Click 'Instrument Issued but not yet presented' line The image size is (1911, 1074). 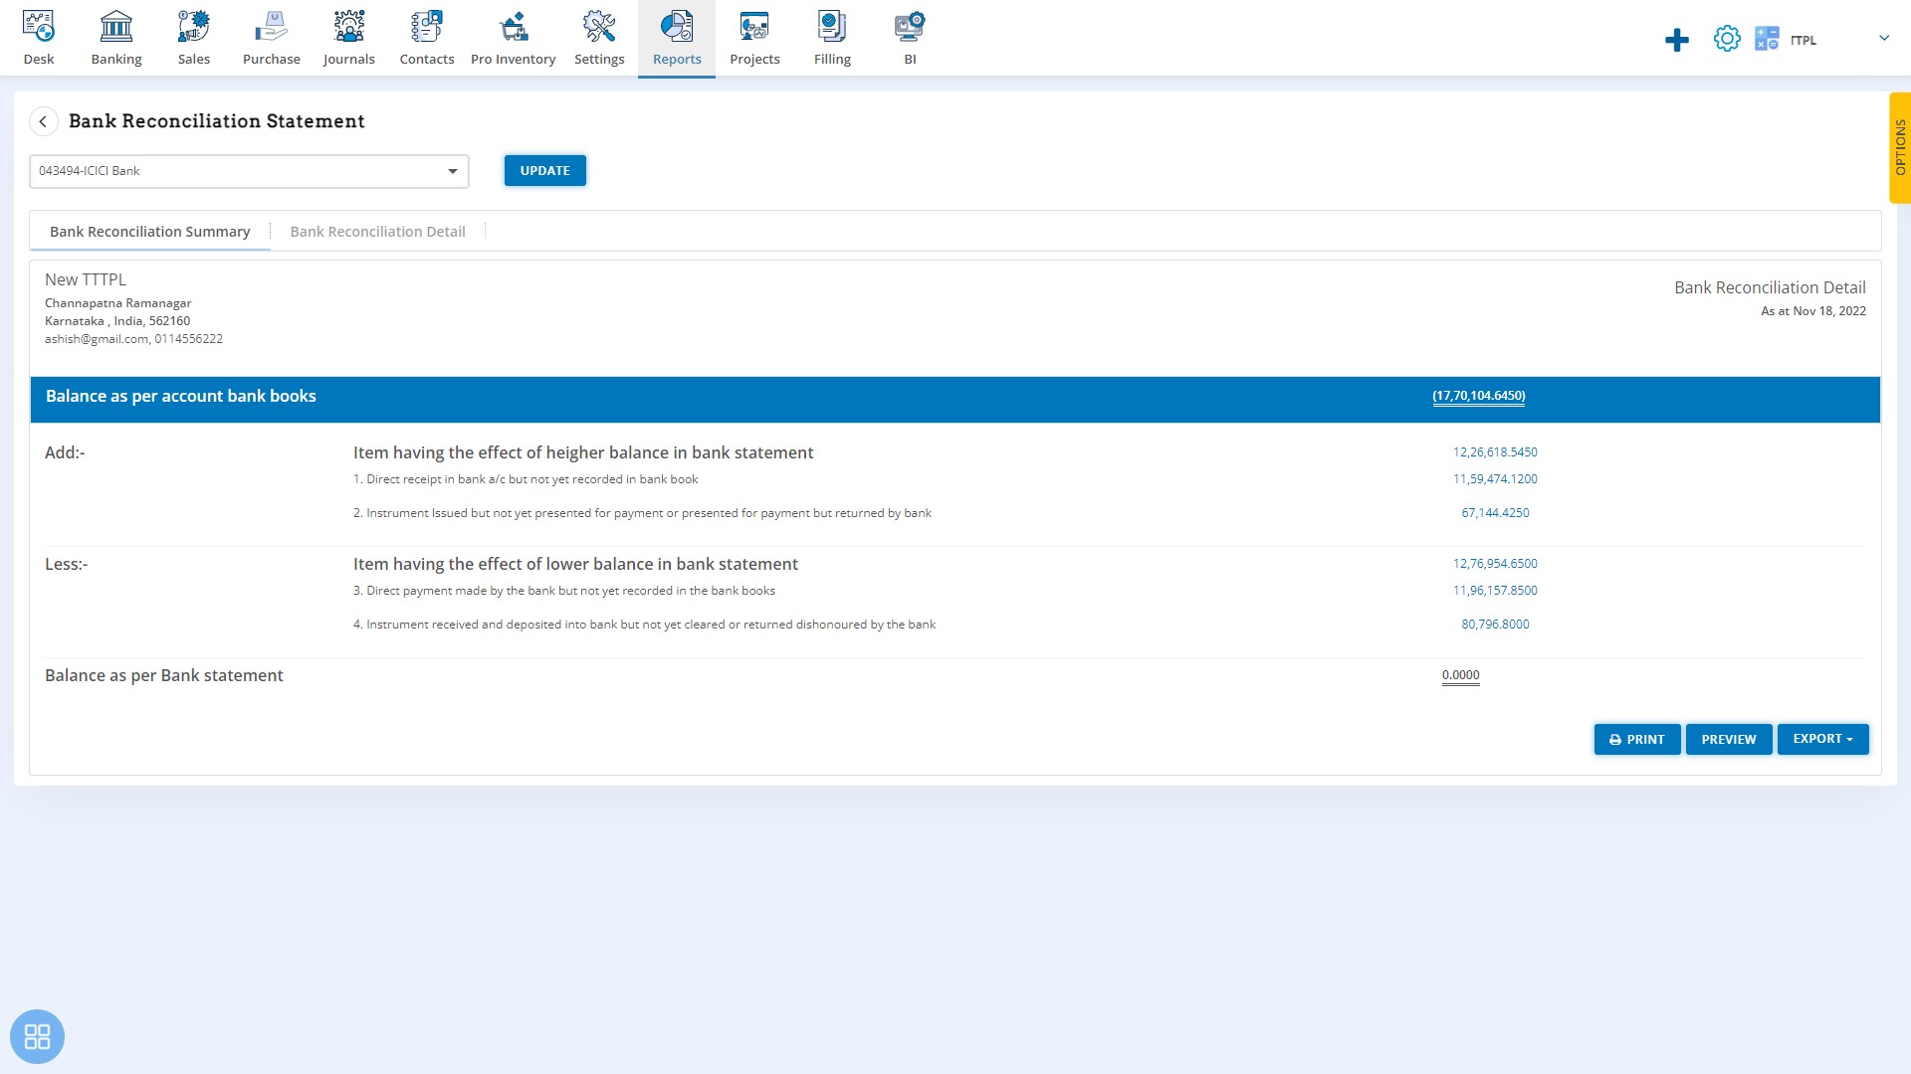click(x=642, y=513)
